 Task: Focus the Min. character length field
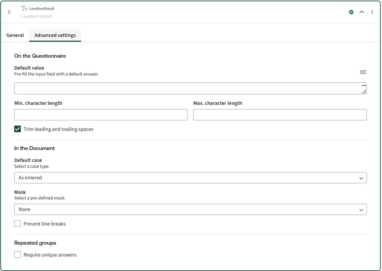101,115
